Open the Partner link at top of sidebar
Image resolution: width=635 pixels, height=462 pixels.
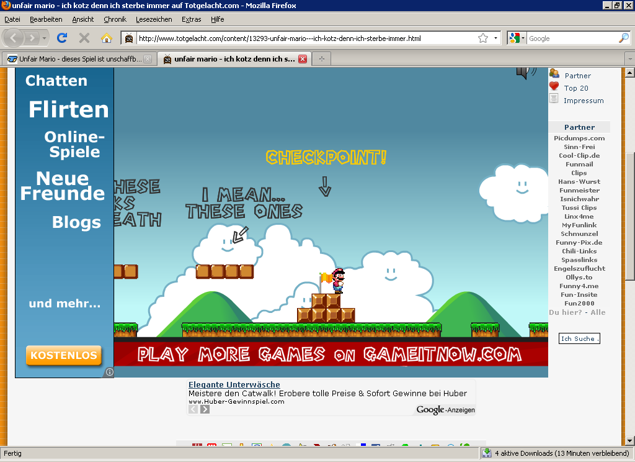[577, 75]
